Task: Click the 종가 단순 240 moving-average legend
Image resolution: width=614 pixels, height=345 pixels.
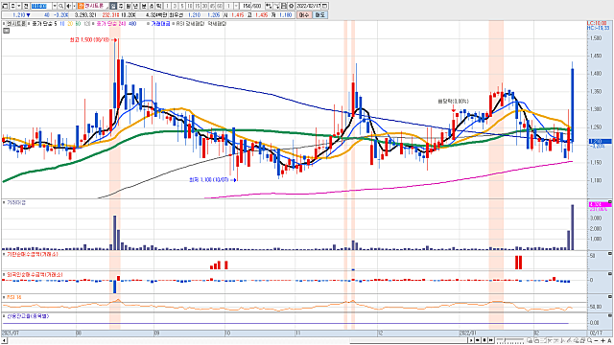Action: coord(111,24)
